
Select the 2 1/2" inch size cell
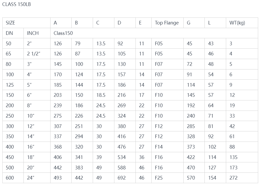pos(37,54)
